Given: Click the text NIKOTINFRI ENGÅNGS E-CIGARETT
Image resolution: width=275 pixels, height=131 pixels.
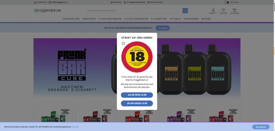Looking at the screenshot, I should [72, 88].
